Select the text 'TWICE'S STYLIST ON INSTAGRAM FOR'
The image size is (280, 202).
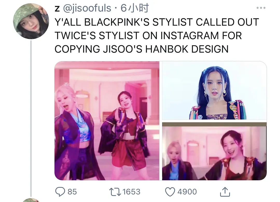tap(148, 35)
